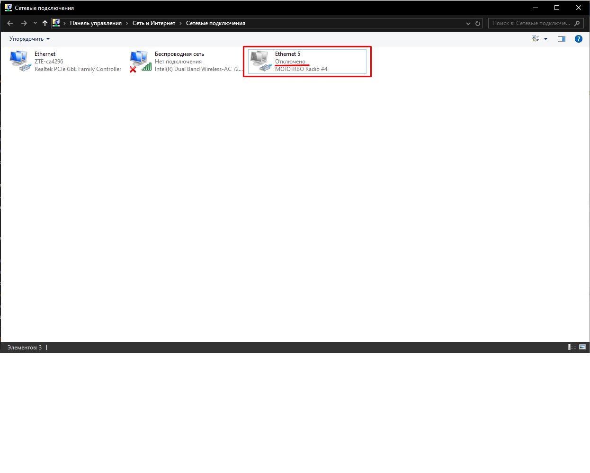Click the Back navigation arrow

pyautogui.click(x=10, y=23)
